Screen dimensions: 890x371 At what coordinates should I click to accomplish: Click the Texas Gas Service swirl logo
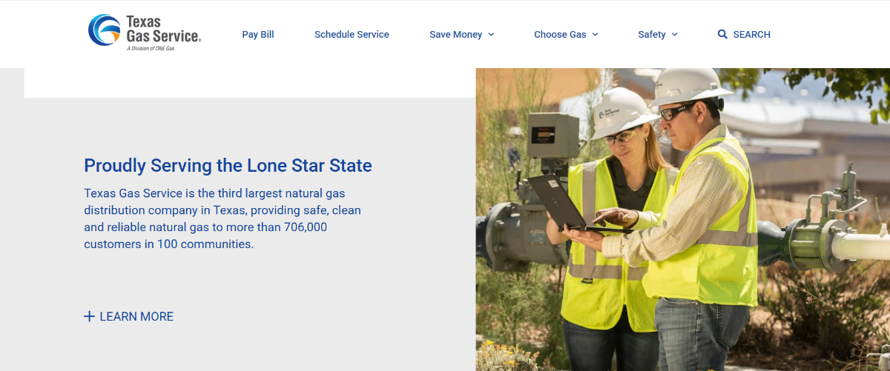point(105,30)
